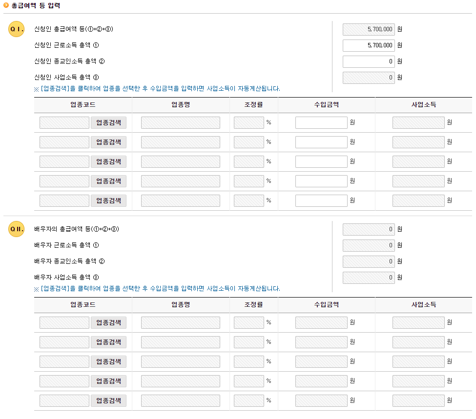Click the 배우자의 총급여액 등 total field
Viewport: 476px width, 419px height.
pyautogui.click(x=369, y=229)
